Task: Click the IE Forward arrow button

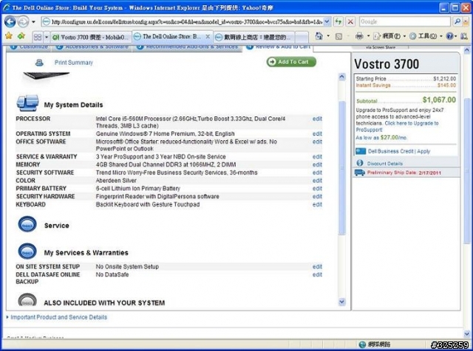Action: tap(23, 21)
